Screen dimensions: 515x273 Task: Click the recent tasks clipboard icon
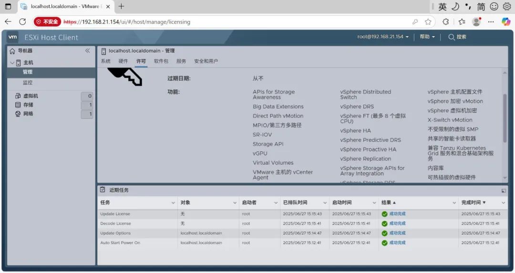[103, 189]
